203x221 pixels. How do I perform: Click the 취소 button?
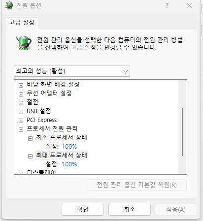click(130, 210)
